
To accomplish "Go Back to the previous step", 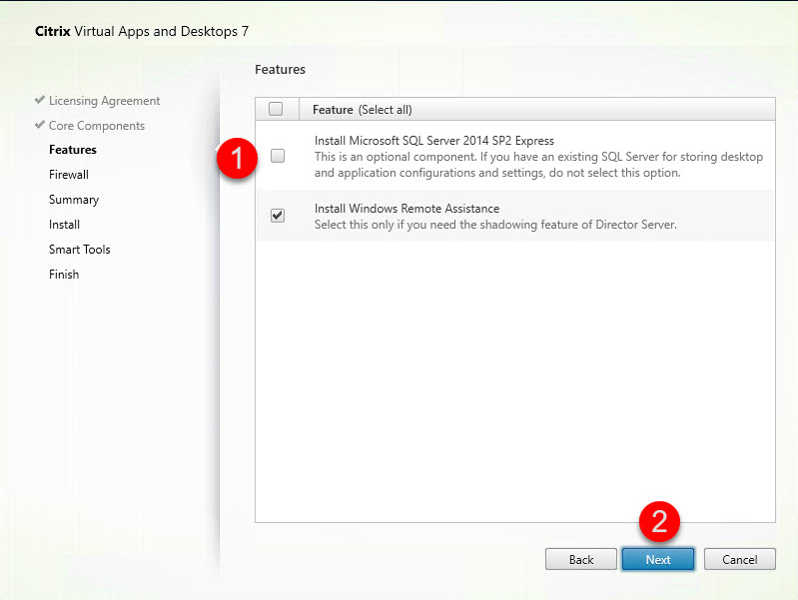I will point(581,559).
